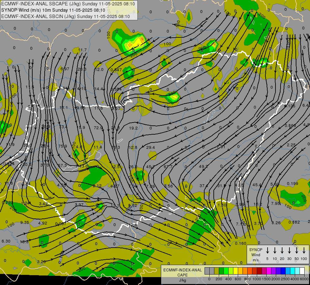Click the ECMWF SBCIN title line
310x285 pixels.
(x=66, y=16)
